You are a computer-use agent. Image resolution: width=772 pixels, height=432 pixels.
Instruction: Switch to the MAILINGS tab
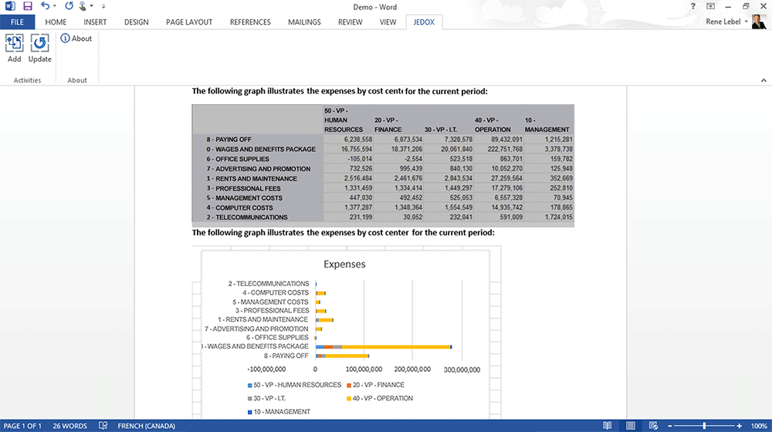click(x=304, y=22)
